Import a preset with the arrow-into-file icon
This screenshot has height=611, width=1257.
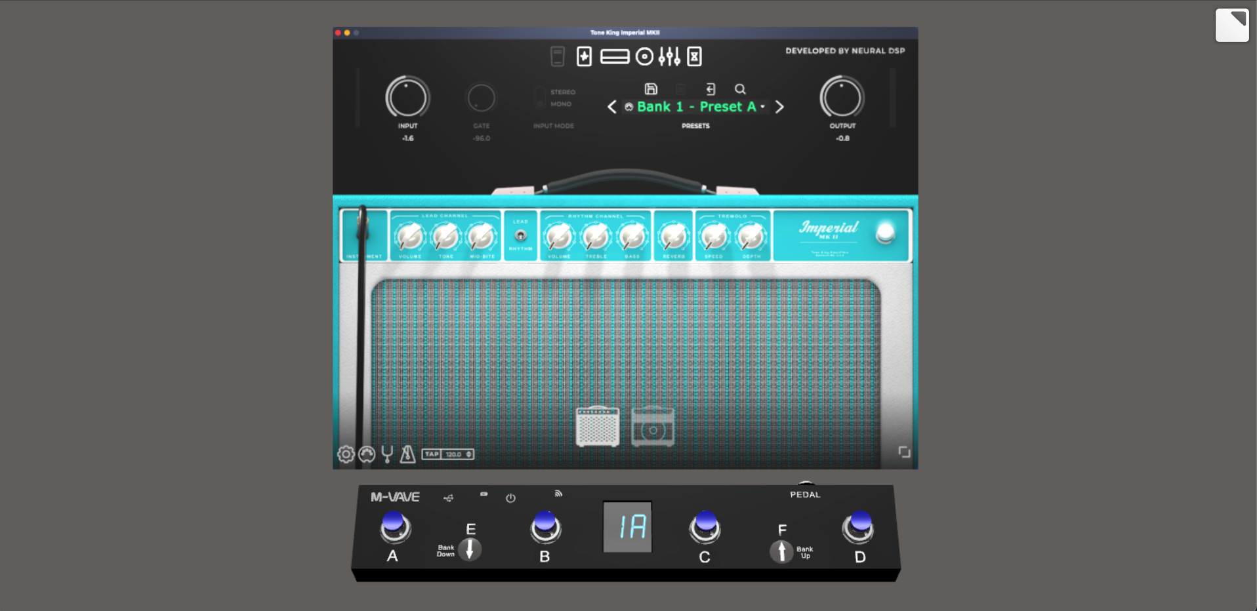[x=711, y=89]
